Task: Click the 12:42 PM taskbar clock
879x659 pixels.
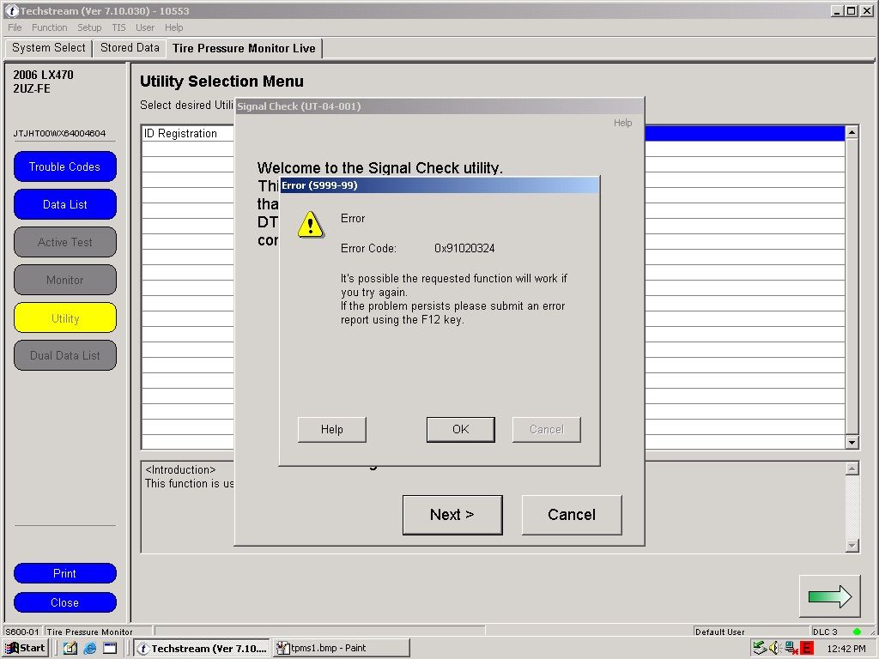Action: [x=846, y=649]
